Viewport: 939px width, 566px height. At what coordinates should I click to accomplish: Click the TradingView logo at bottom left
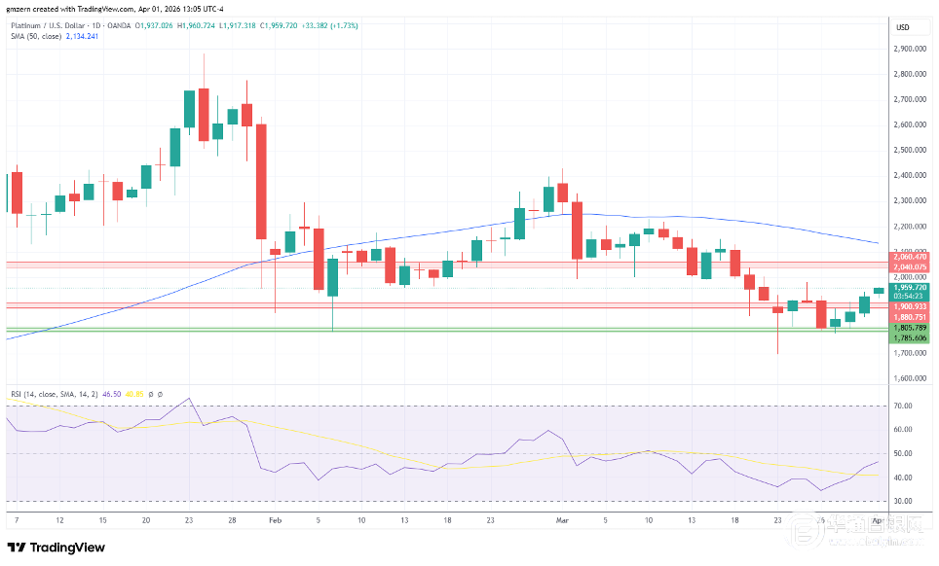(x=56, y=548)
